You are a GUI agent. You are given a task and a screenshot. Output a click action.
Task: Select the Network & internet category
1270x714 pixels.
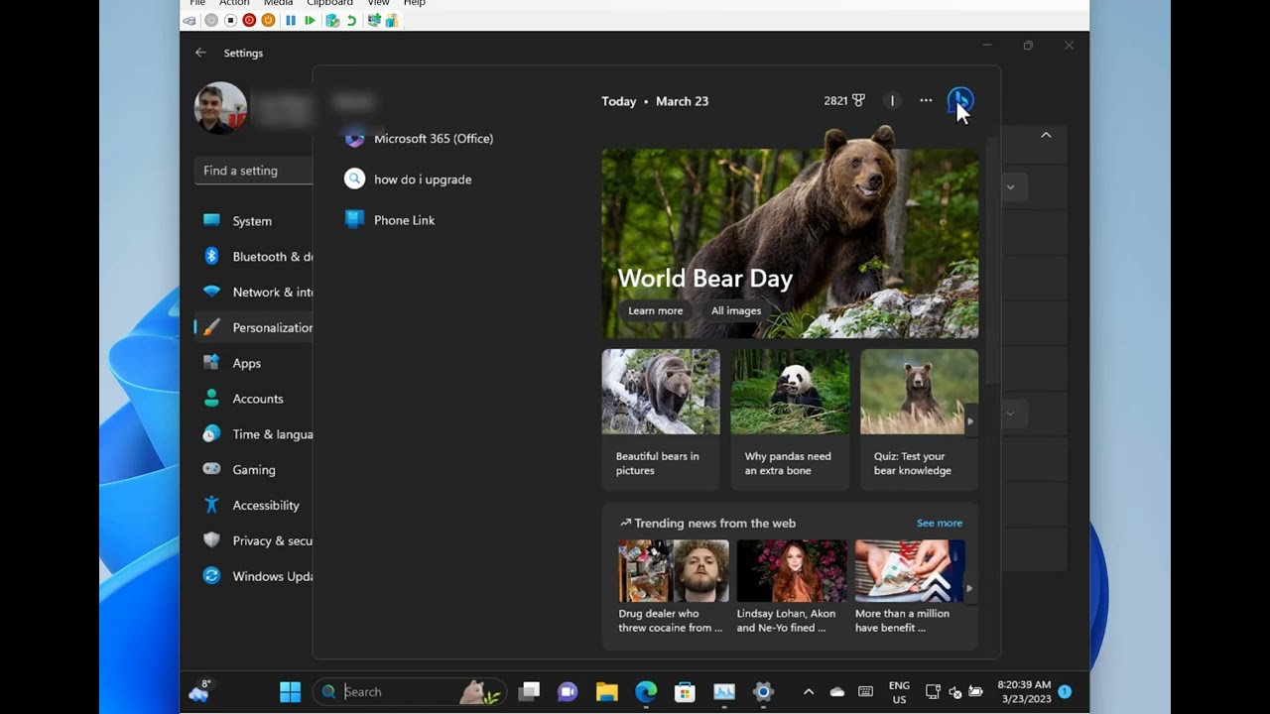tap(254, 293)
